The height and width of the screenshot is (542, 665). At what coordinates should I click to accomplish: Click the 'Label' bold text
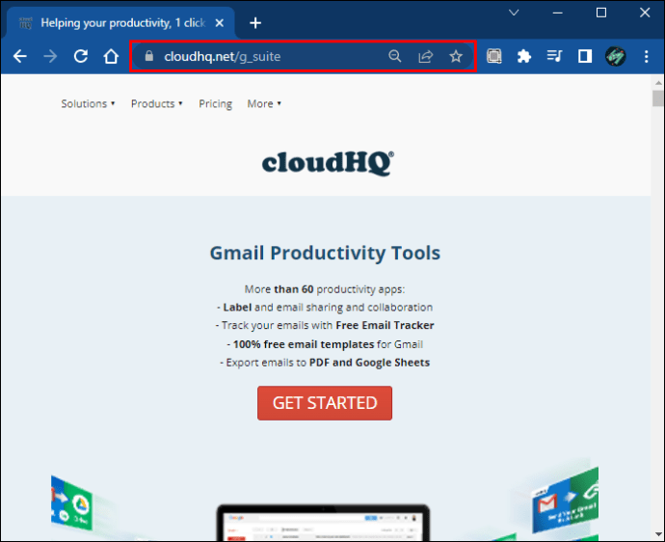point(237,308)
